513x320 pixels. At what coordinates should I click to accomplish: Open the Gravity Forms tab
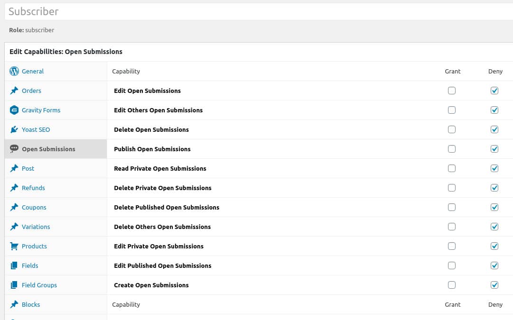click(56, 110)
